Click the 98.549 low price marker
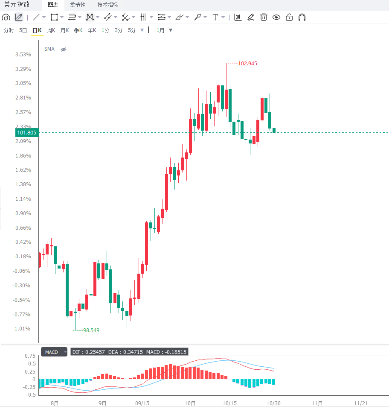This screenshot has height=409, width=389. click(x=91, y=330)
